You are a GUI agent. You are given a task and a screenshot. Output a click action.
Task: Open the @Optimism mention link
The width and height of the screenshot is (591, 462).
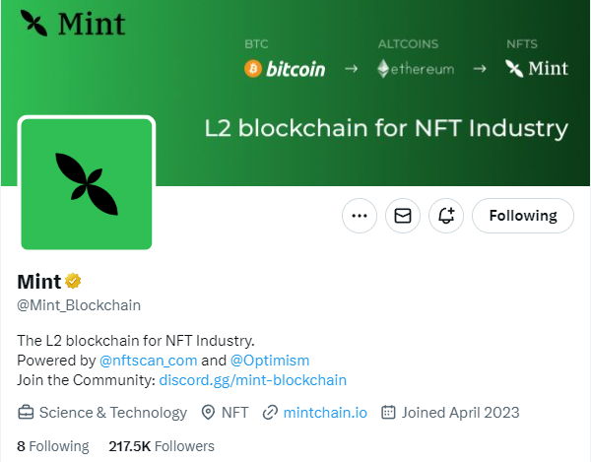point(270,361)
